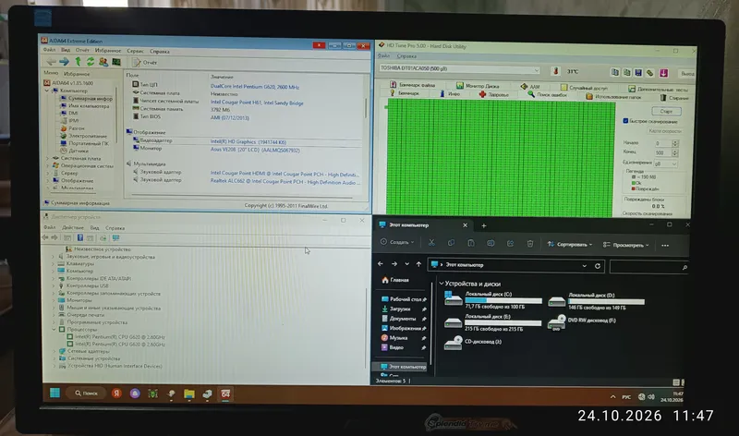Switch to Бенчмарк файла tab in HD Tune

pos(412,85)
